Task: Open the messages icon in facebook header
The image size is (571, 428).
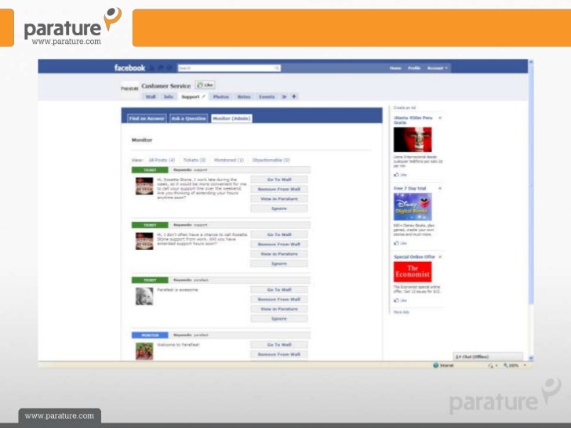Action: pyautogui.click(x=161, y=67)
